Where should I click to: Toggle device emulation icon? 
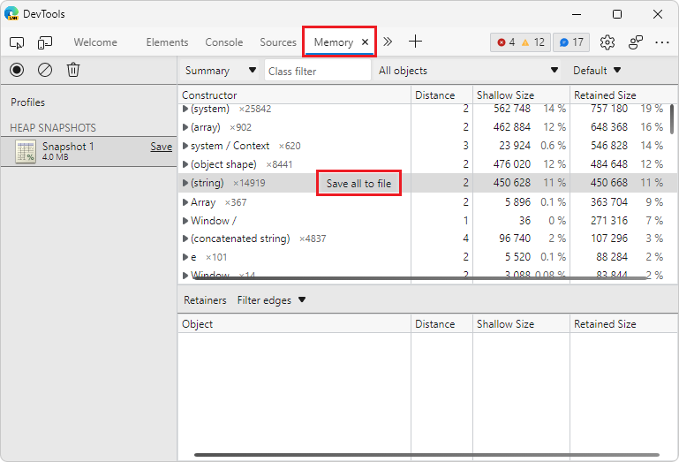[45, 42]
